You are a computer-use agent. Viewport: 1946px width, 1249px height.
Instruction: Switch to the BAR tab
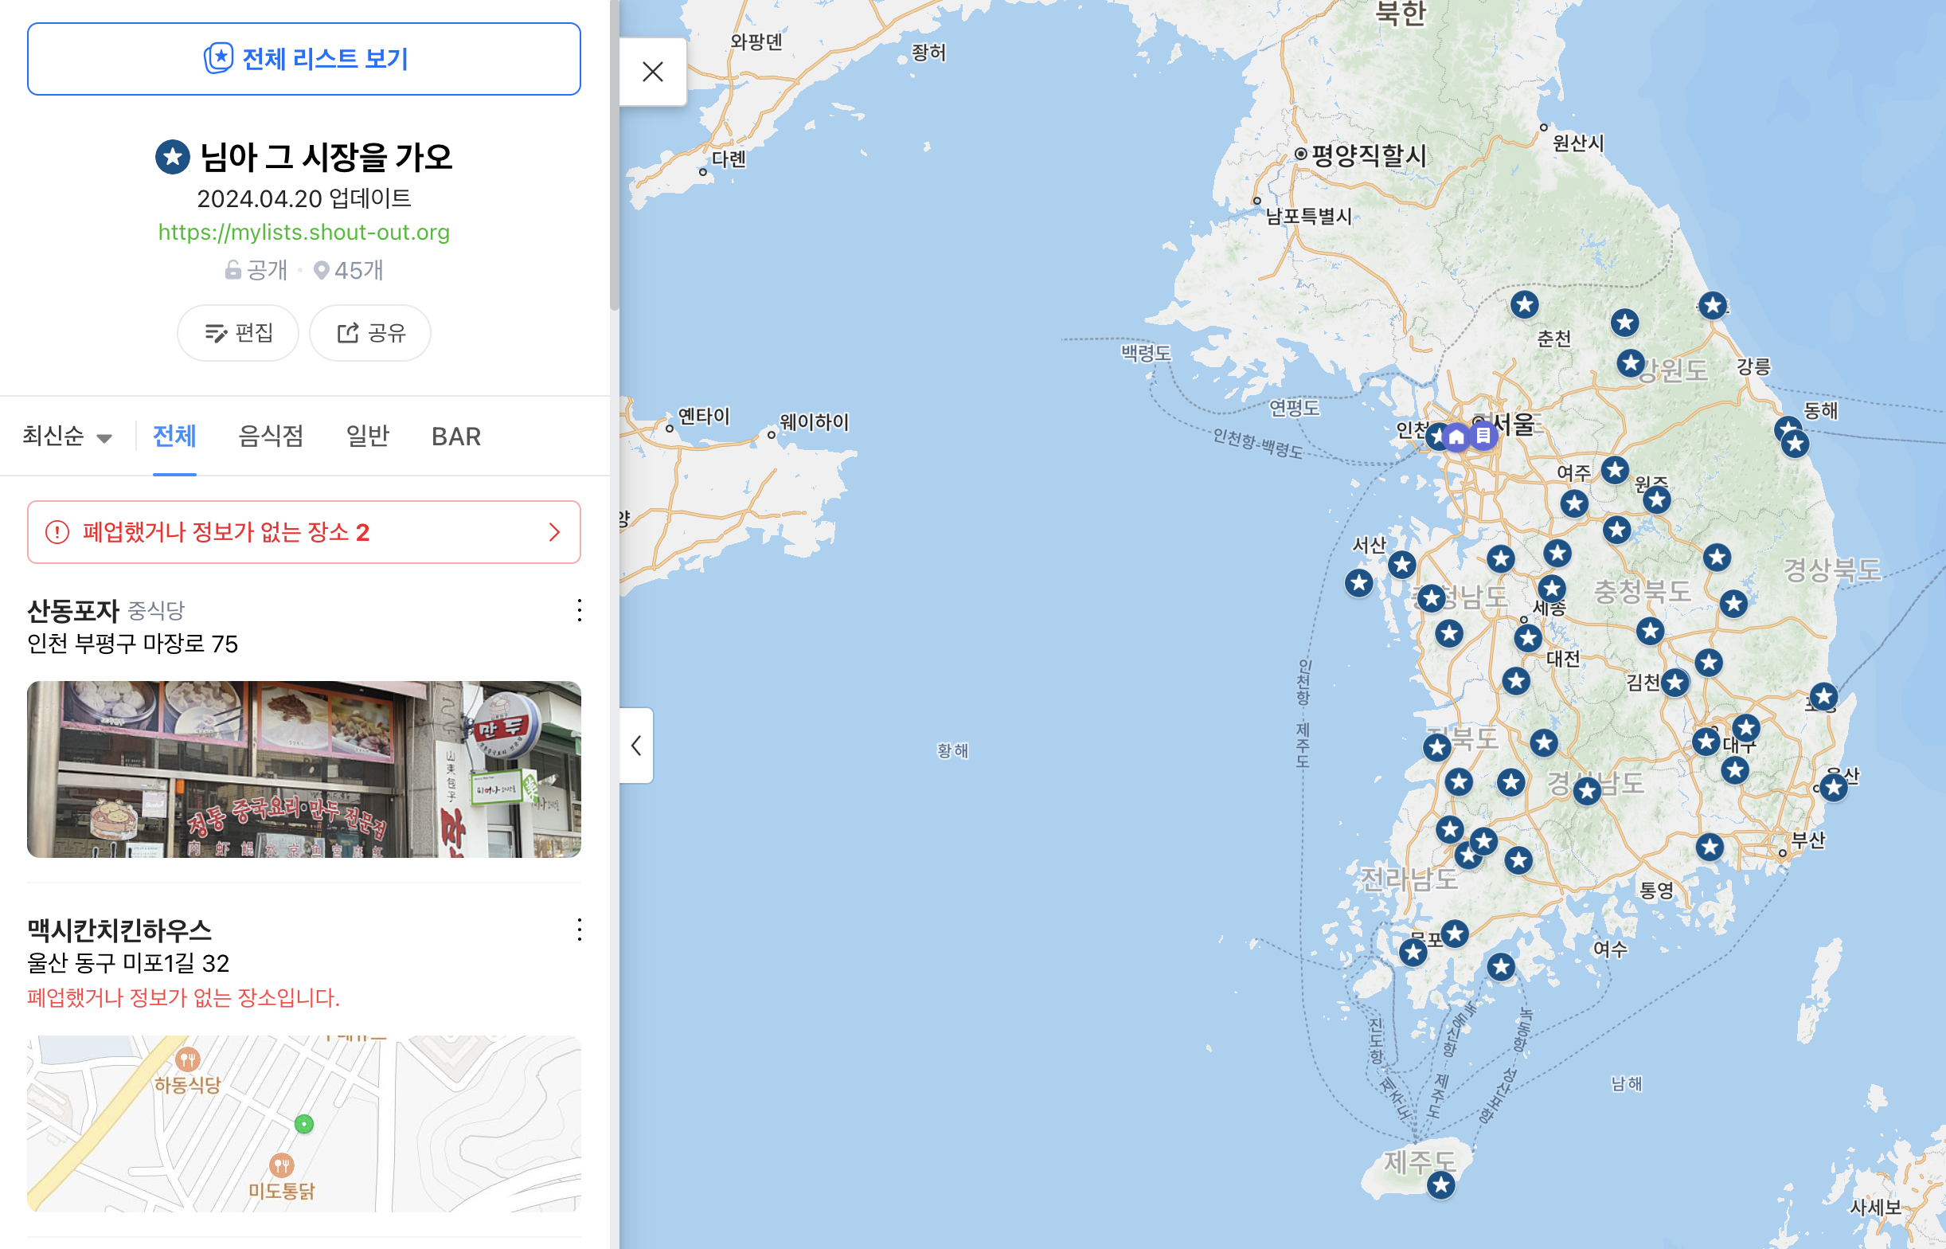[x=456, y=437]
